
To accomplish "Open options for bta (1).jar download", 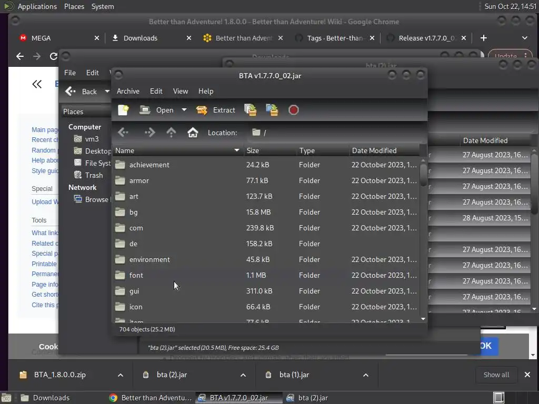I will coord(366,375).
